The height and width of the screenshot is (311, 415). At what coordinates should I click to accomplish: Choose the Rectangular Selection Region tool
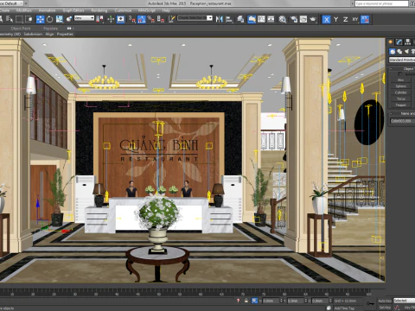19,19
